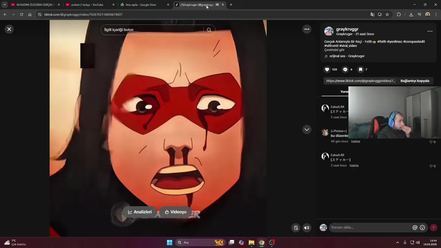Screen dimensions: 441x248
Task: Open Chrome from the taskbar
Action: [261, 242]
